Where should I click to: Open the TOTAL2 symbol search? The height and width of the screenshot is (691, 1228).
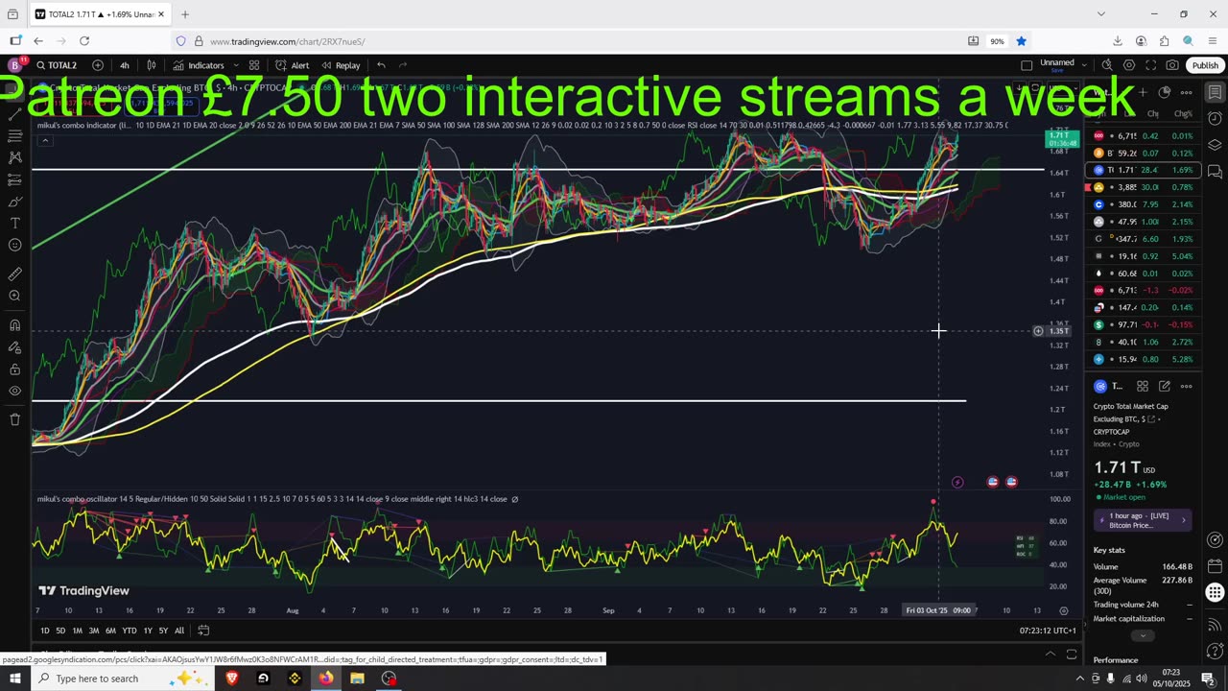click(58, 65)
